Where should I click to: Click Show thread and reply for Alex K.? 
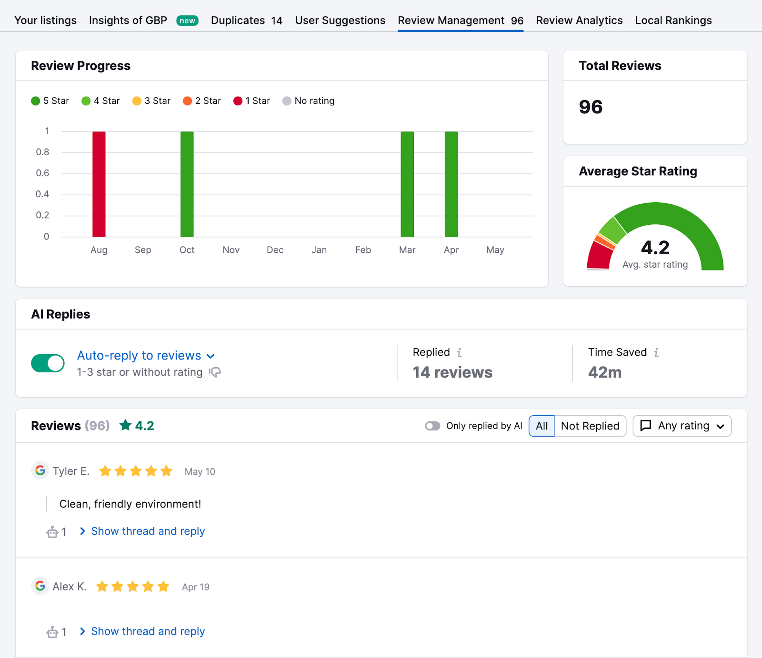148,631
